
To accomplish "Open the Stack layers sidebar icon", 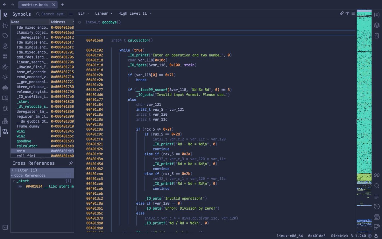I will click(377, 25).
